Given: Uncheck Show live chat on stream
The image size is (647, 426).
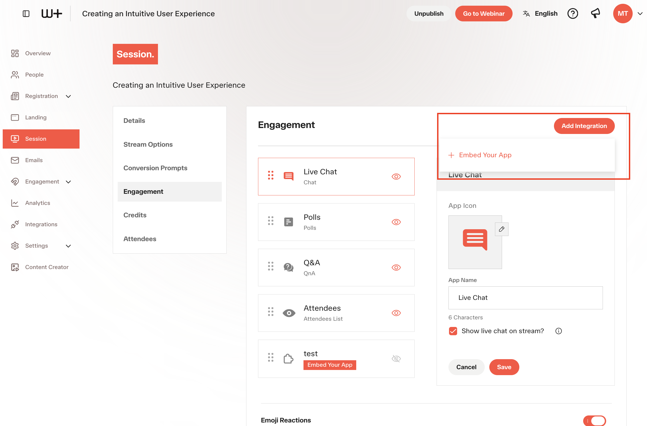Looking at the screenshot, I should point(453,331).
